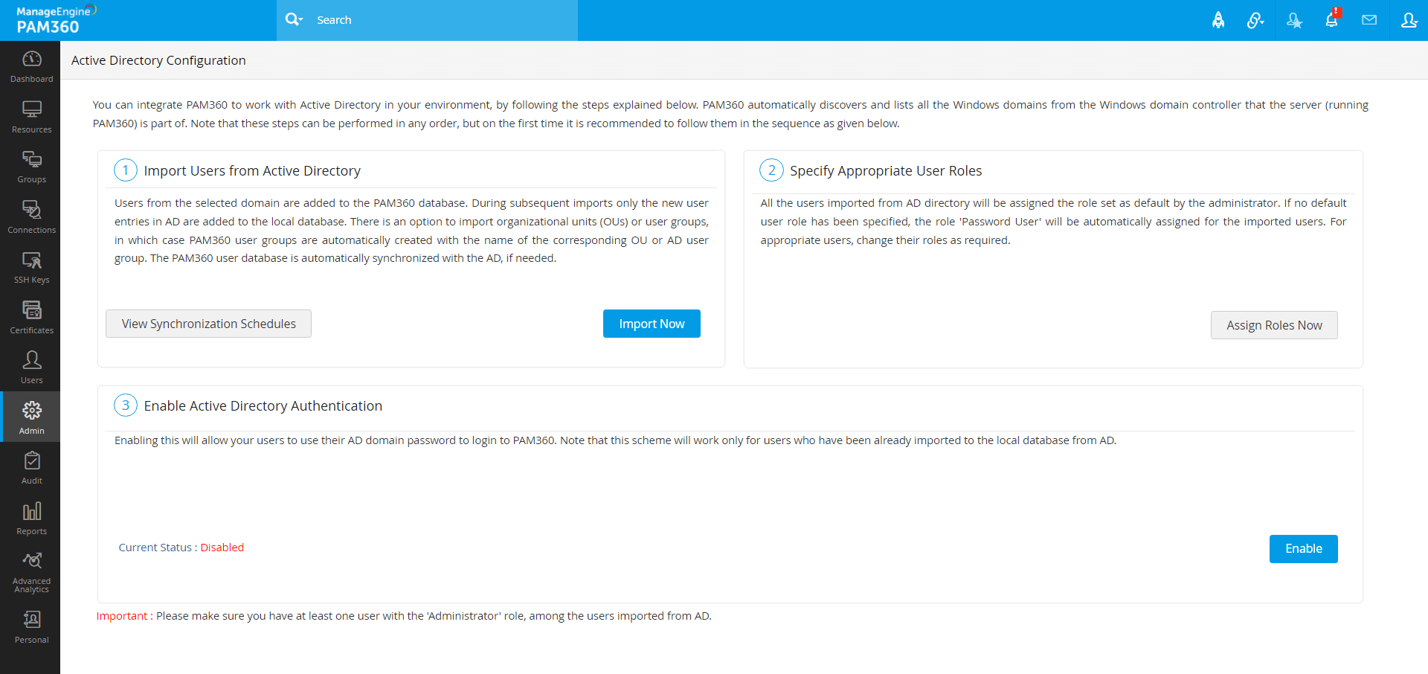1428x674 pixels.
Task: Click the red 'Important' note label
Action: 122,616
